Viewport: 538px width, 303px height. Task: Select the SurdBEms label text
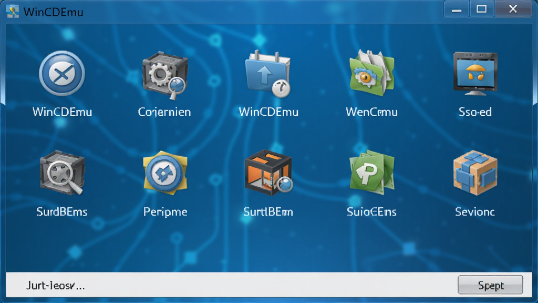click(x=62, y=211)
